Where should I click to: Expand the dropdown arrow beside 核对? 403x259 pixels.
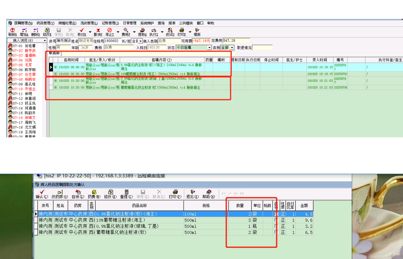[x=90, y=32]
